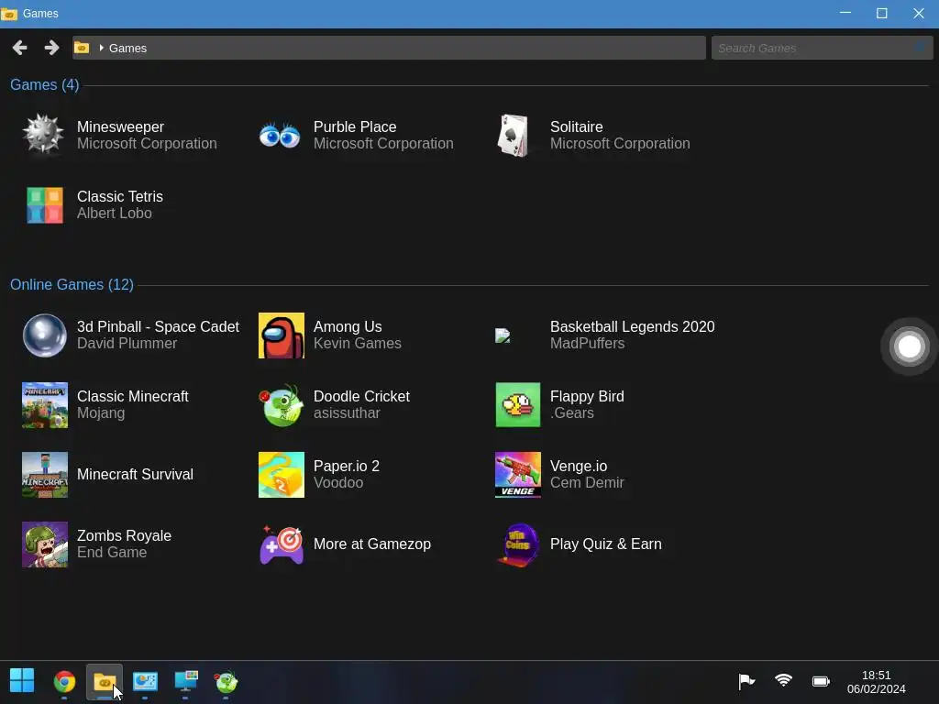Go back with the left arrow
The image size is (939, 704).
point(20,48)
